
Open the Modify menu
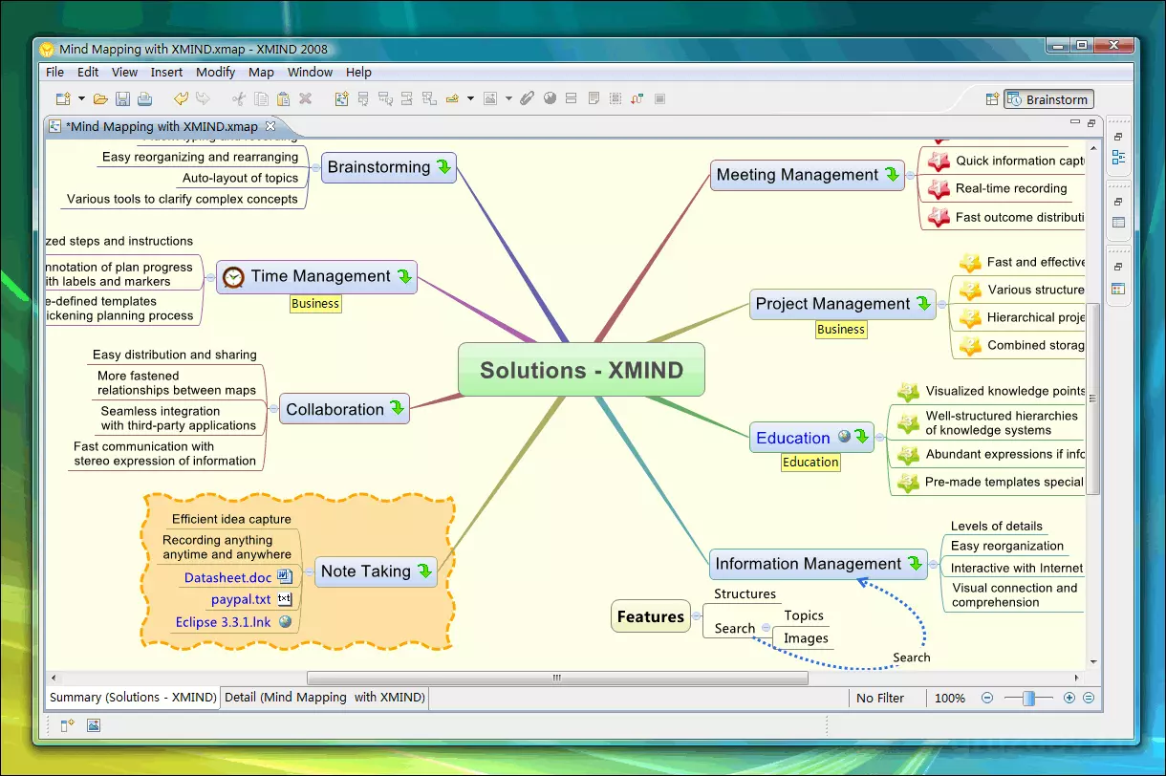pyautogui.click(x=215, y=72)
